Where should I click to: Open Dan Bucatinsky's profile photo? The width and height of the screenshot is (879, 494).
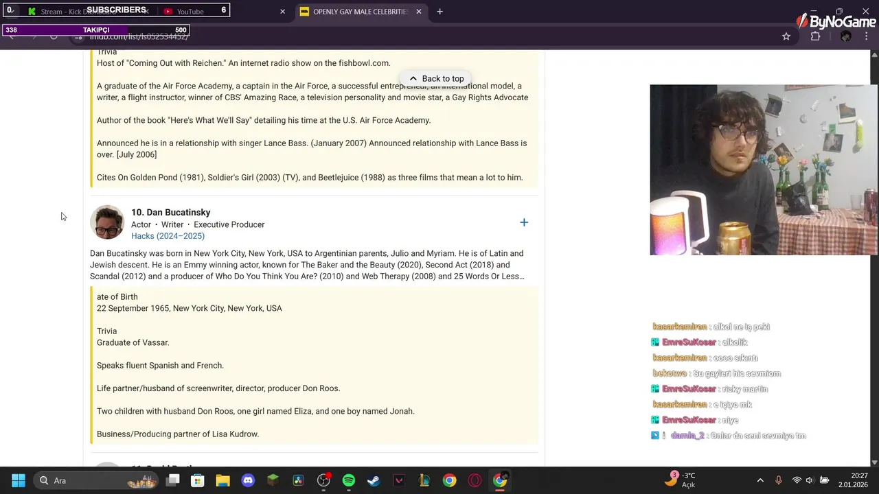(x=107, y=222)
